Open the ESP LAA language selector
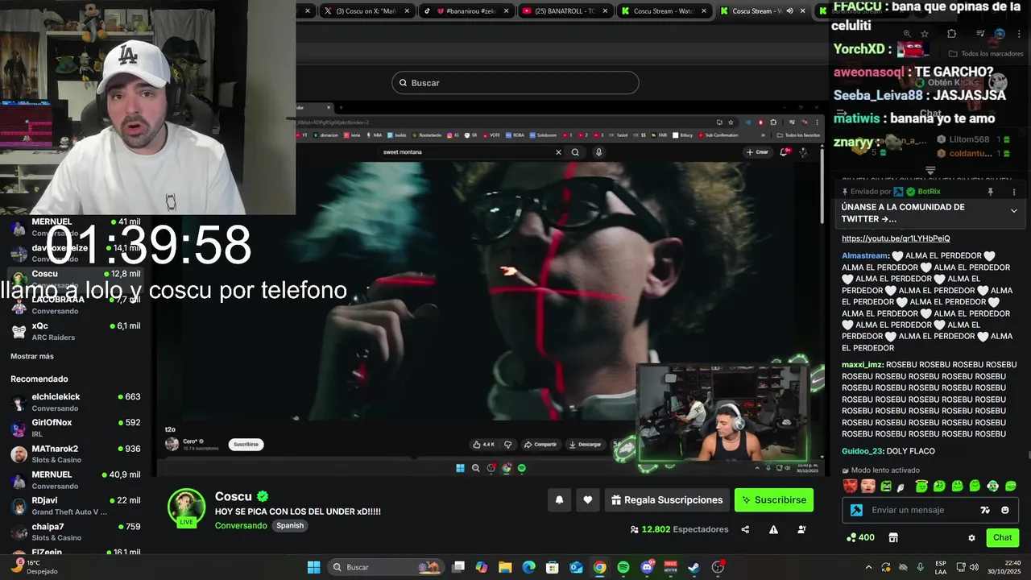Image resolution: width=1031 pixels, height=580 pixels. tap(941, 567)
